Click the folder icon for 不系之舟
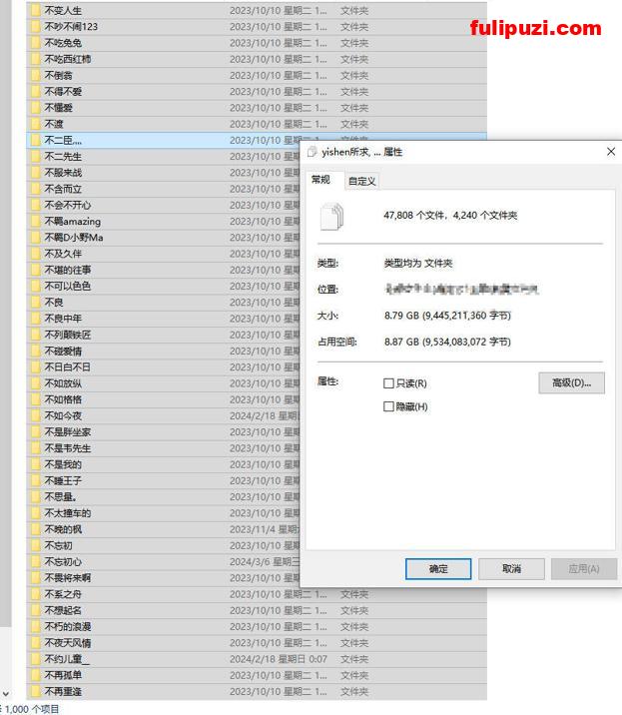622x715 pixels. (x=35, y=594)
